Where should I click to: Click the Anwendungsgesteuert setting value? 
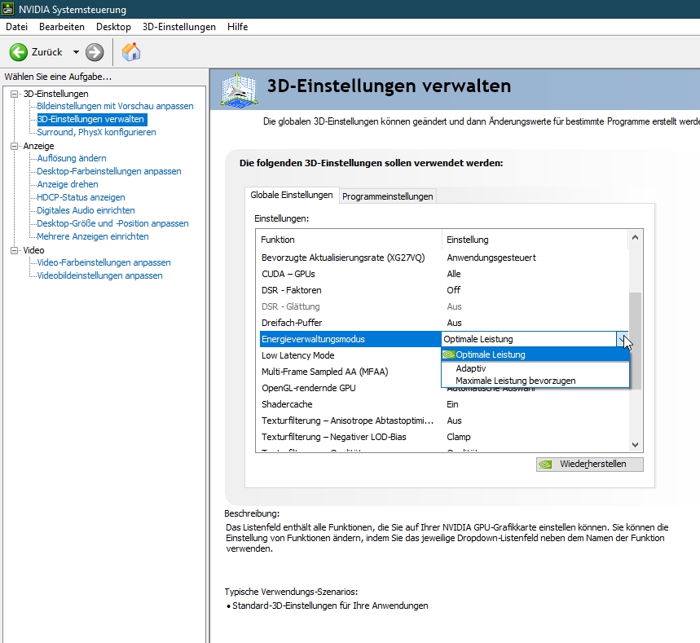491,258
